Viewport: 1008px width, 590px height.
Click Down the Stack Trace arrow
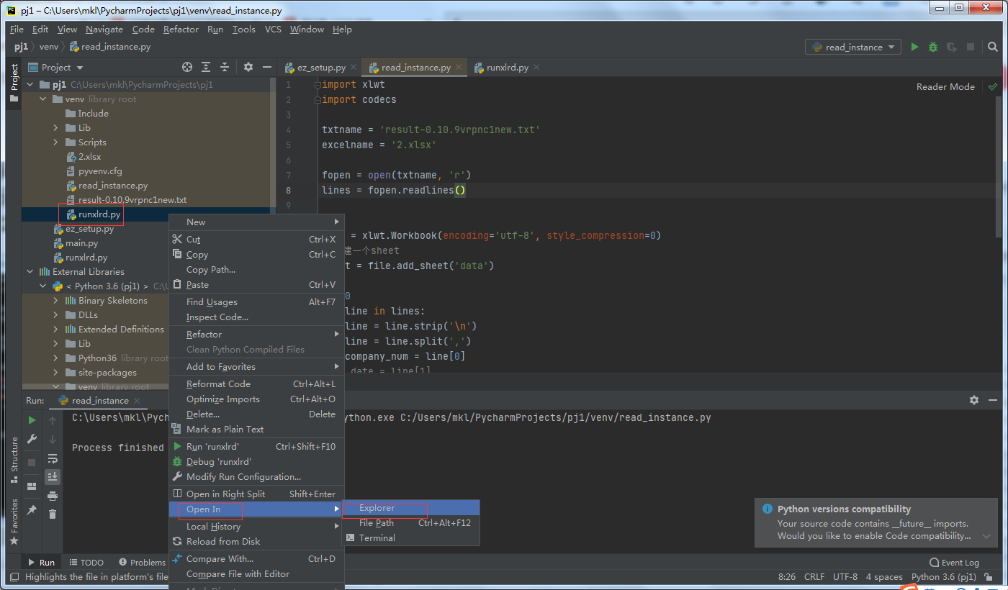pos(53,439)
